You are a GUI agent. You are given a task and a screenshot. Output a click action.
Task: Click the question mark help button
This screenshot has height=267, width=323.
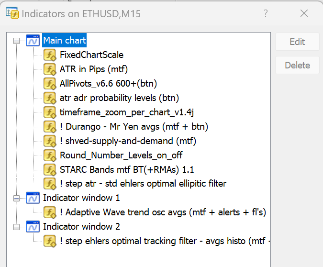[266, 13]
